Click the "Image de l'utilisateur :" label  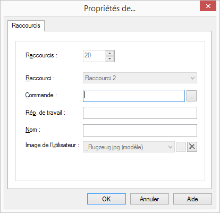tap(52, 145)
